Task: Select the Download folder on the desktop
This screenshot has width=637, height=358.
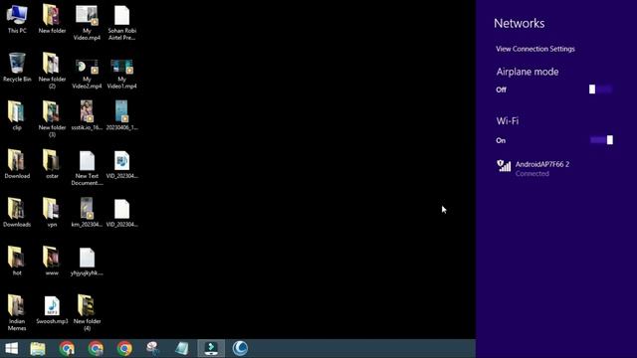Action: pos(17,164)
